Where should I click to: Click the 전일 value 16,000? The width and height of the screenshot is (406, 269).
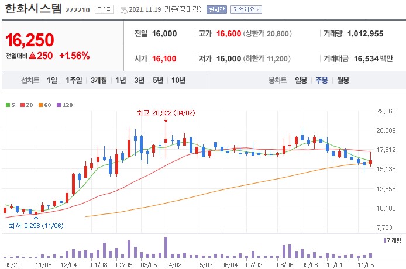pyautogui.click(x=164, y=34)
